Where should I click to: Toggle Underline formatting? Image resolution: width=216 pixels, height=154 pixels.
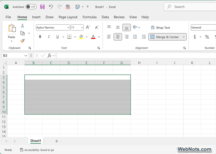pyautogui.click(x=58, y=37)
